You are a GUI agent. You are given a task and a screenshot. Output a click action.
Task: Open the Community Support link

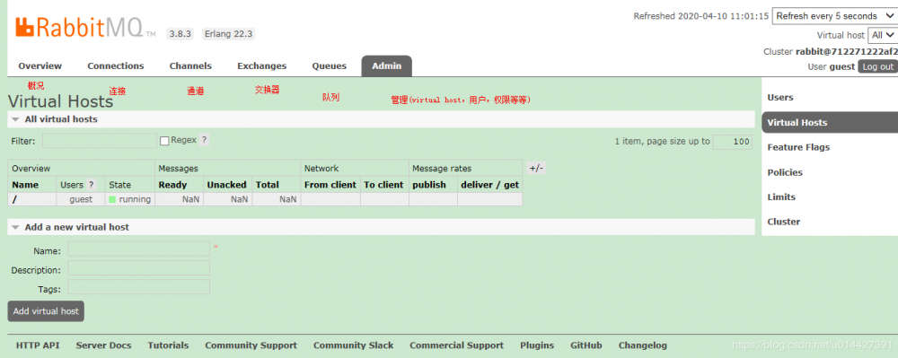251,345
